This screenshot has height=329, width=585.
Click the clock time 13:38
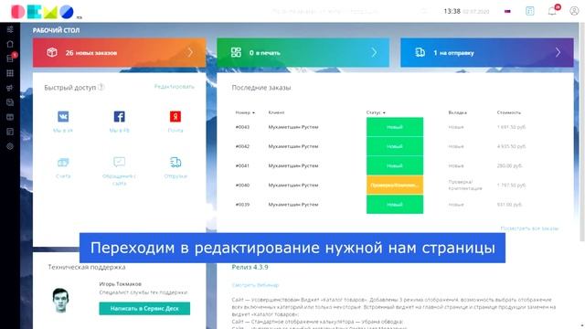[452, 11]
